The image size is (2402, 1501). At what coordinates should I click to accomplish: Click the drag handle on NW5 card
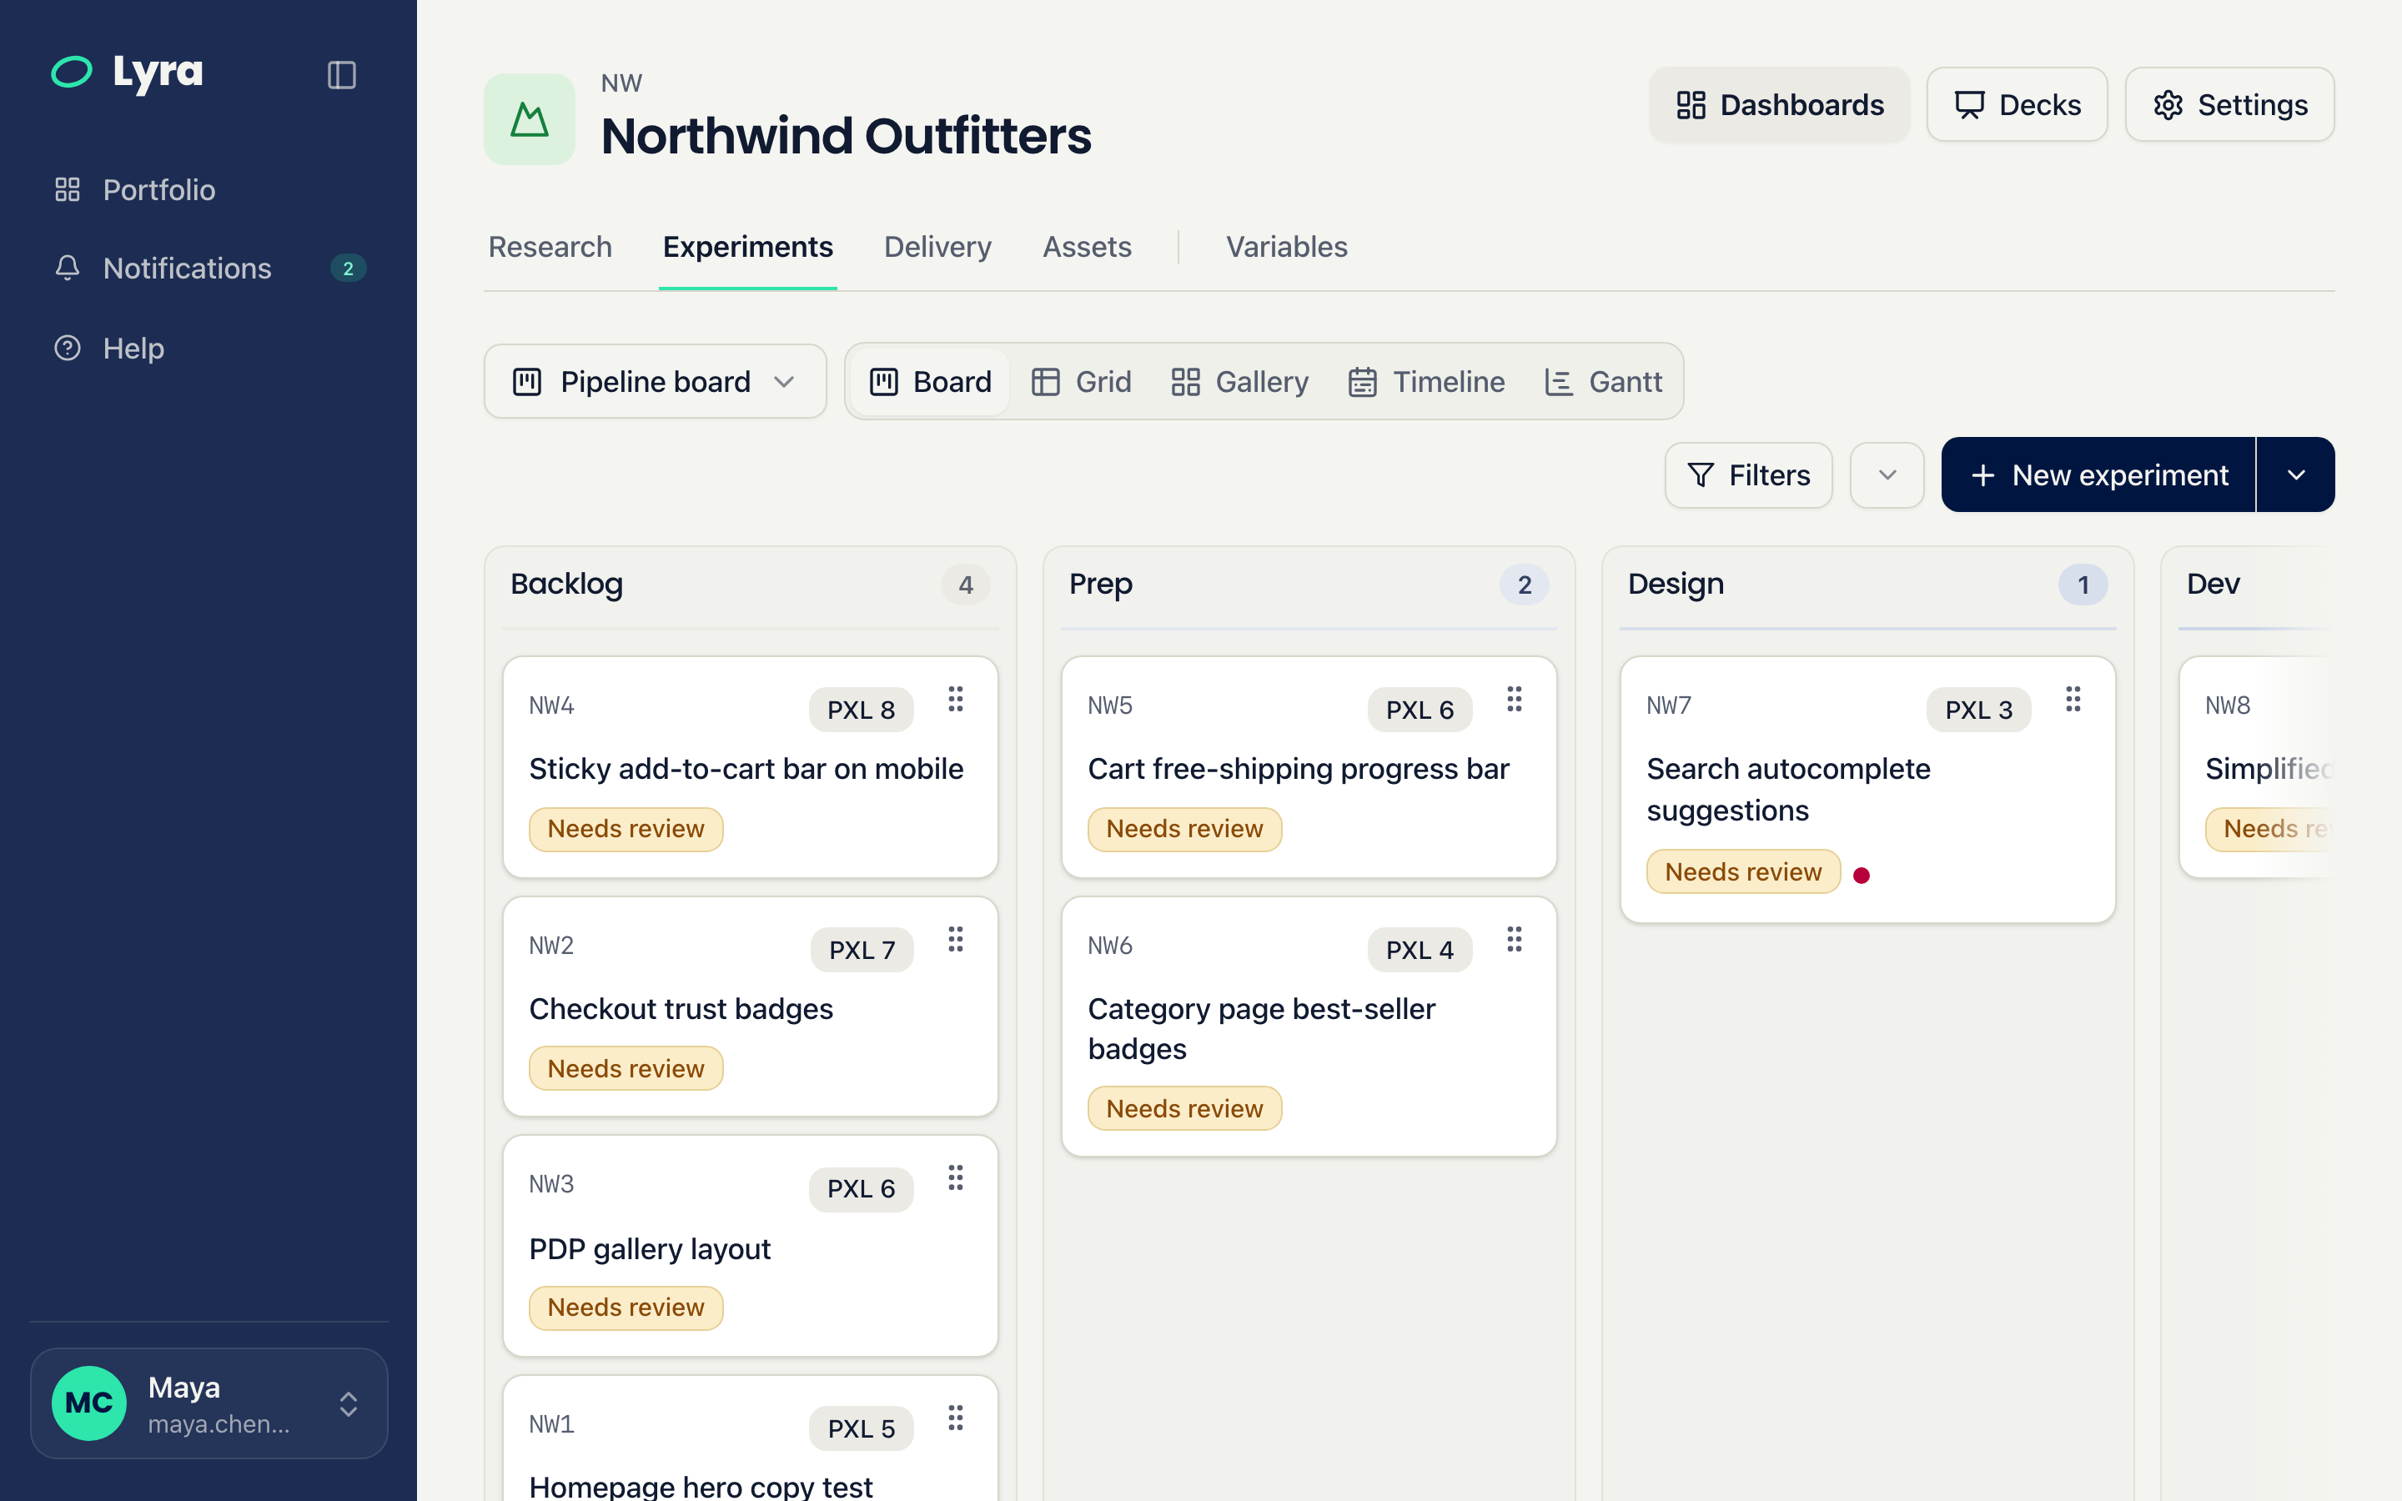1515,699
